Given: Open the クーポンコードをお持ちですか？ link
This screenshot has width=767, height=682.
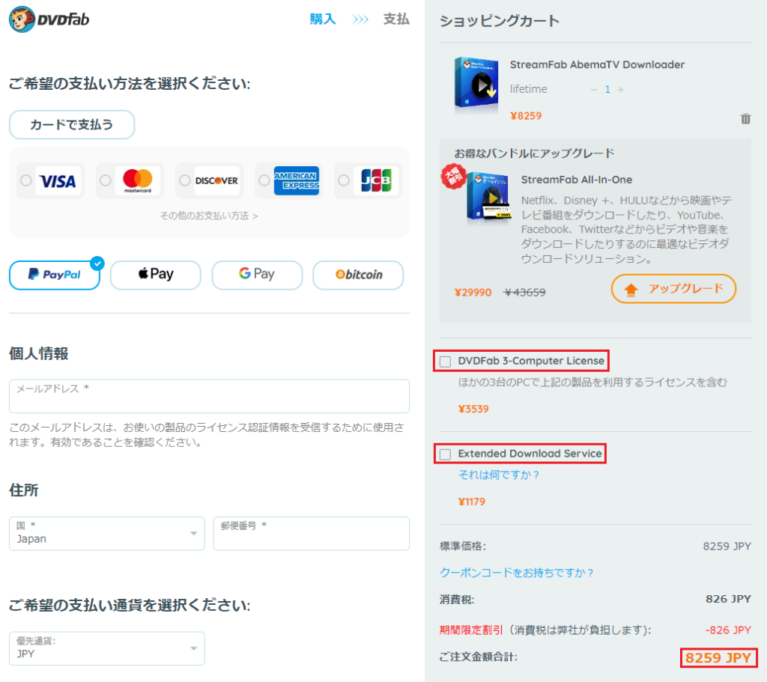Looking at the screenshot, I should click(x=517, y=573).
